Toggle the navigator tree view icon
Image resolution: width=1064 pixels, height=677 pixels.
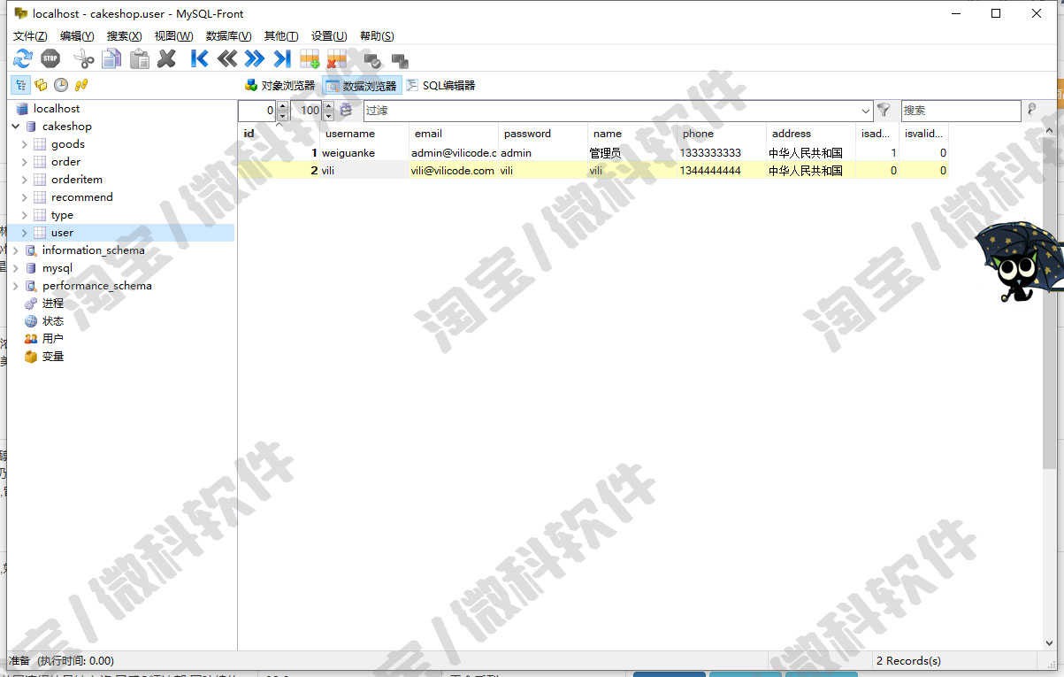[x=21, y=85]
